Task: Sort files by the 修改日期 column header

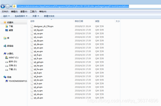Action: tap(79, 21)
